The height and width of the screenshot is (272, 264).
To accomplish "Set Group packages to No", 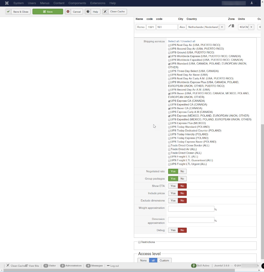I will coord(182,179).
